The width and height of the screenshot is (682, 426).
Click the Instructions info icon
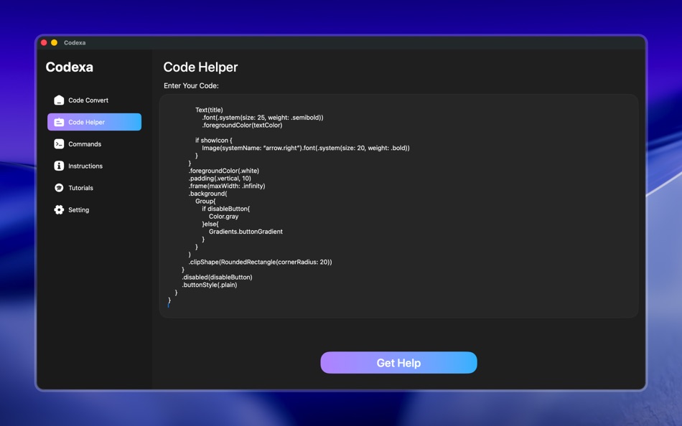tap(59, 166)
